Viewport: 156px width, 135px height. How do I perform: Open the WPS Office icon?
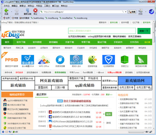point(44,60)
